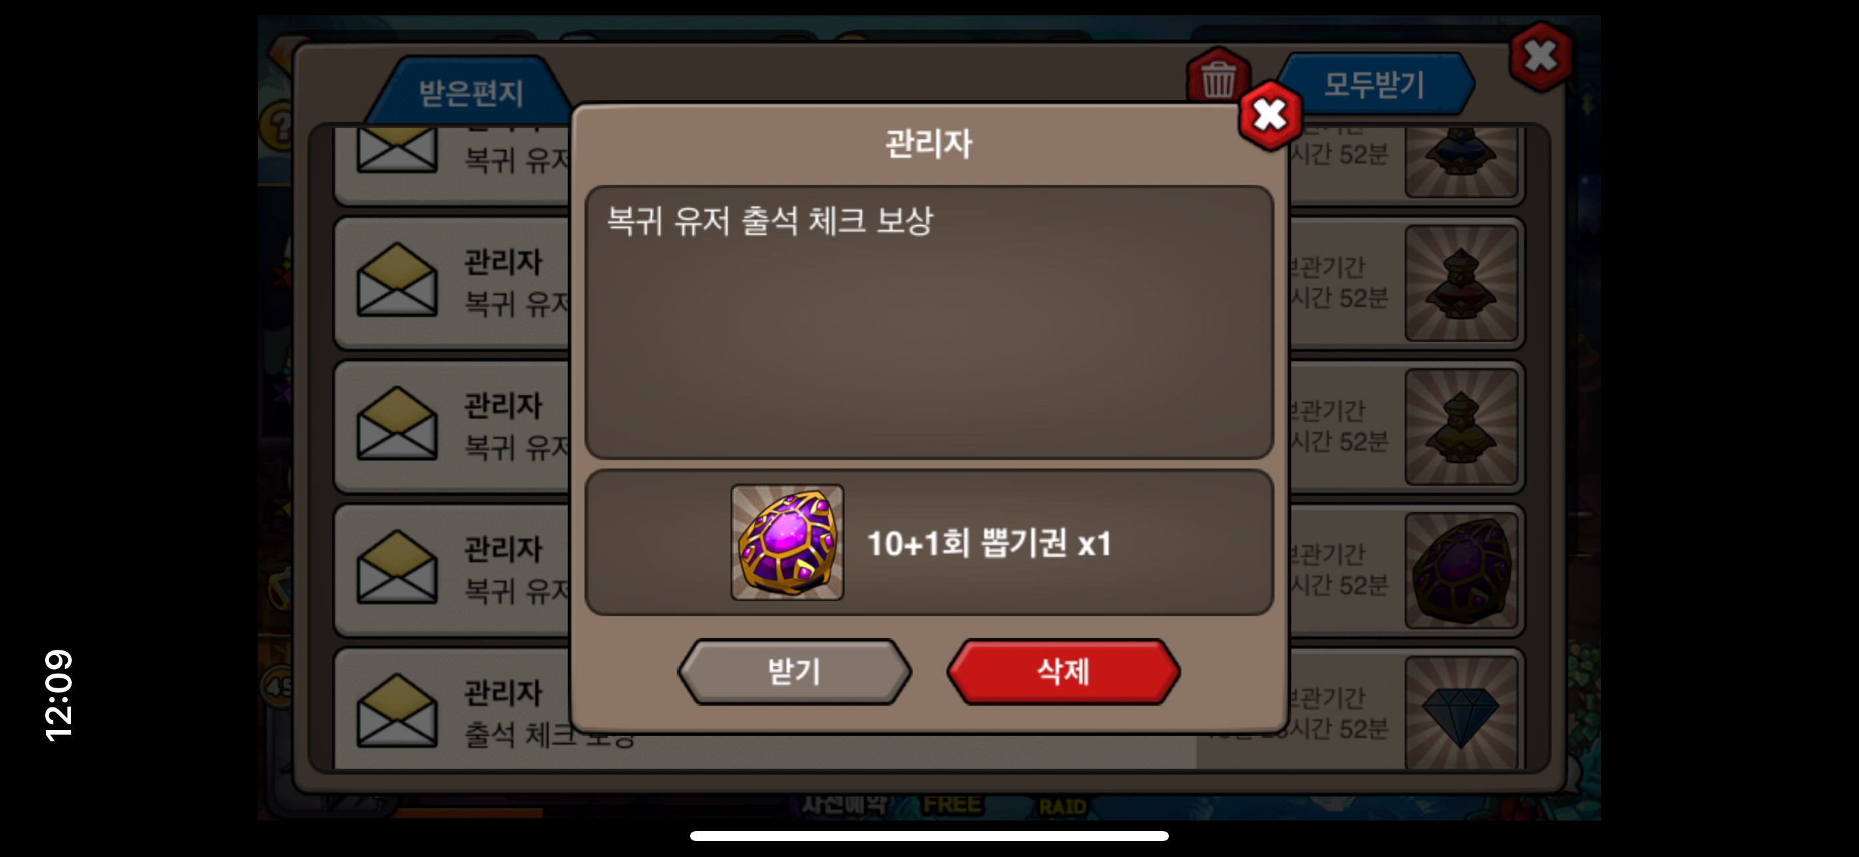Open the second 관리자 envelope icon
Image resolution: width=1859 pixels, height=857 pixels.
(397, 280)
